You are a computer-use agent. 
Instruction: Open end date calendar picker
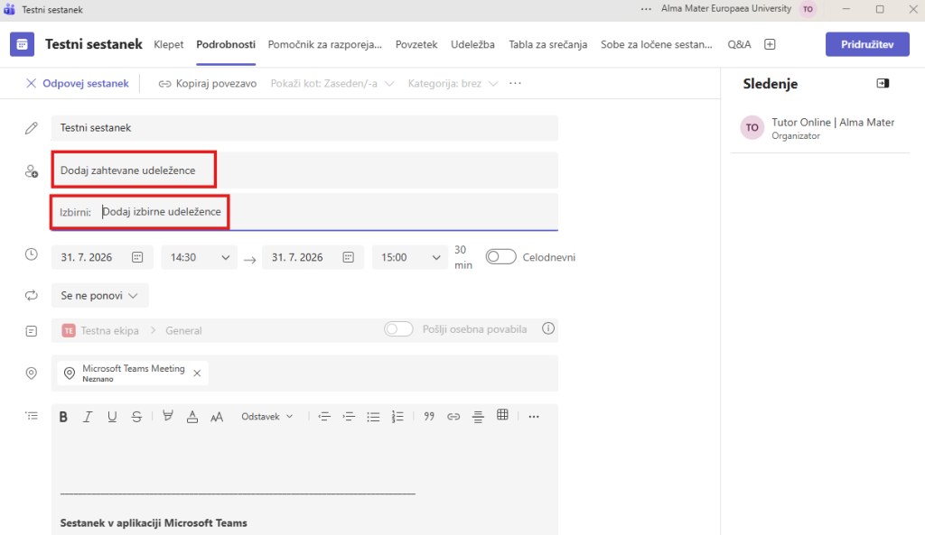pyautogui.click(x=349, y=257)
